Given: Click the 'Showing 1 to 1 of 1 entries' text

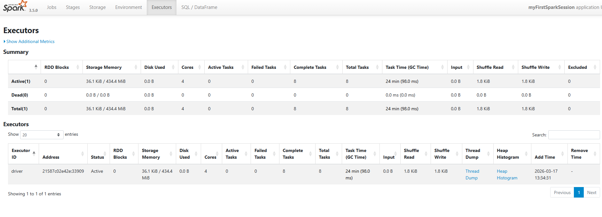Looking at the screenshot, I should click(35, 194).
